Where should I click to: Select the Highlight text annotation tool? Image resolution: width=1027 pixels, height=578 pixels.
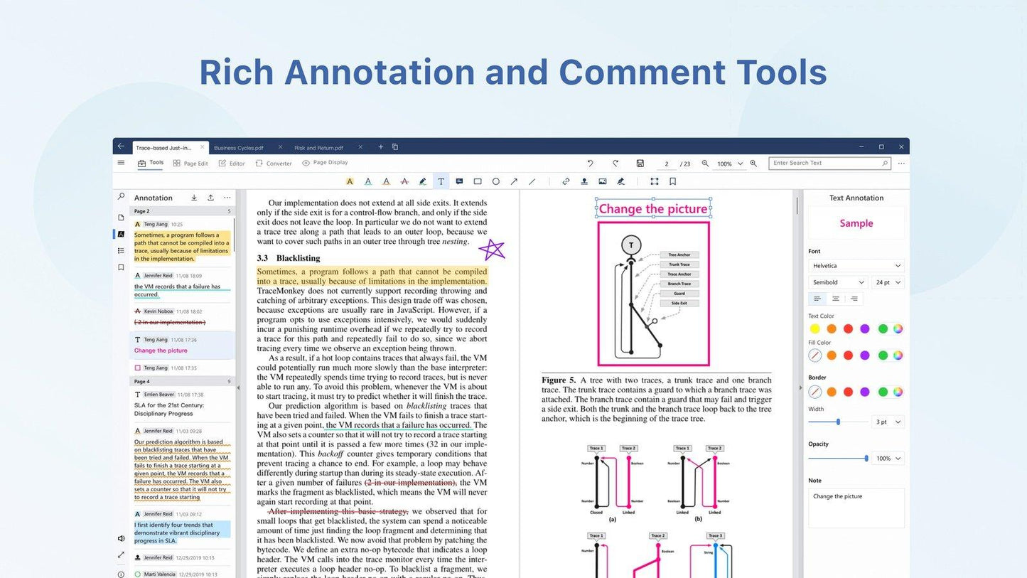click(350, 181)
